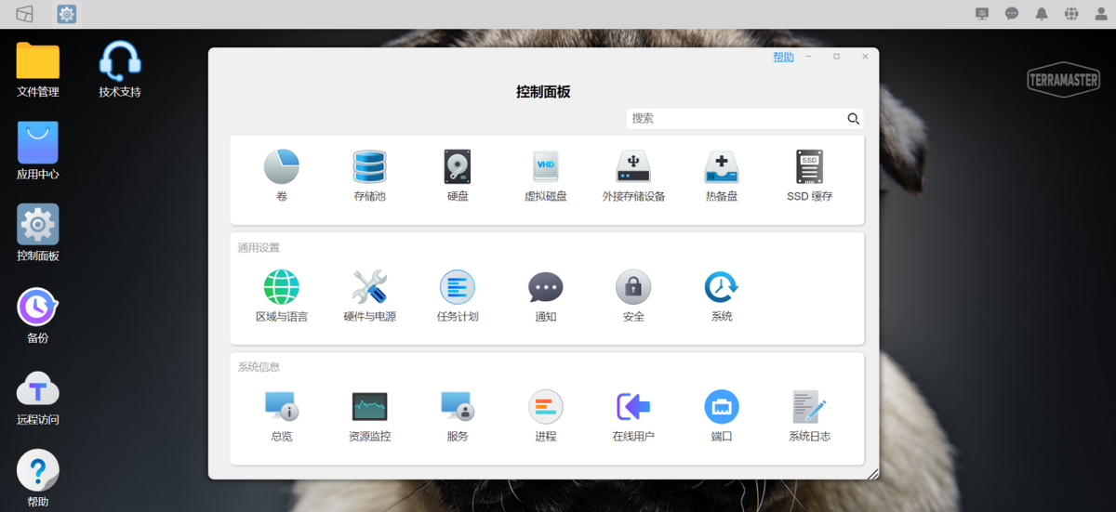The height and width of the screenshot is (512, 1116).
Task: Open 文件管理 file manager desktop icon
Action: point(38,60)
